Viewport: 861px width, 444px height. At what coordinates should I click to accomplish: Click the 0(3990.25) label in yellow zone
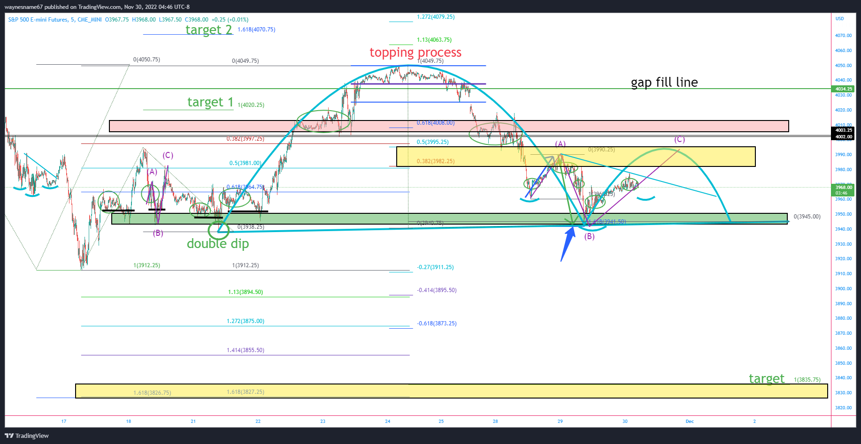click(x=601, y=150)
